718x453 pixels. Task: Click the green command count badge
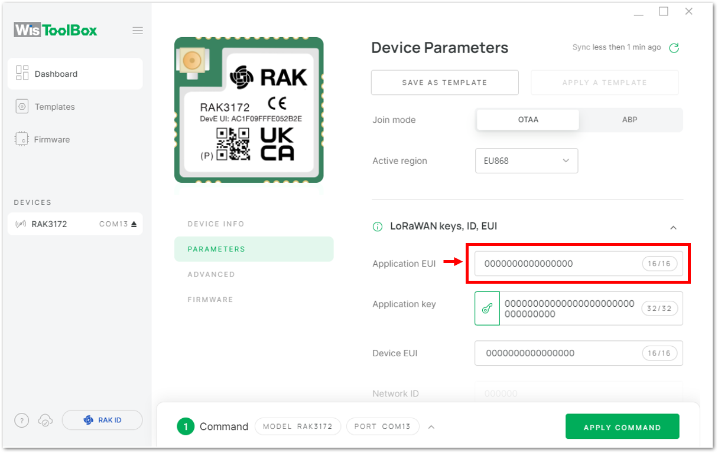tap(186, 426)
